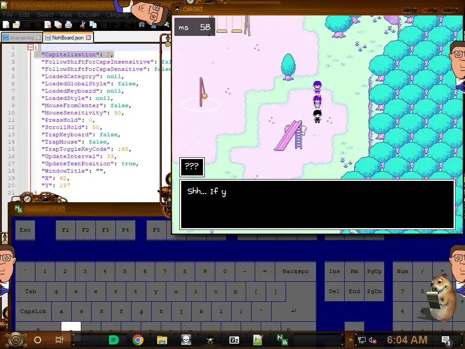Click the Del key on NohBoard
465x349 pixels.
(334, 291)
